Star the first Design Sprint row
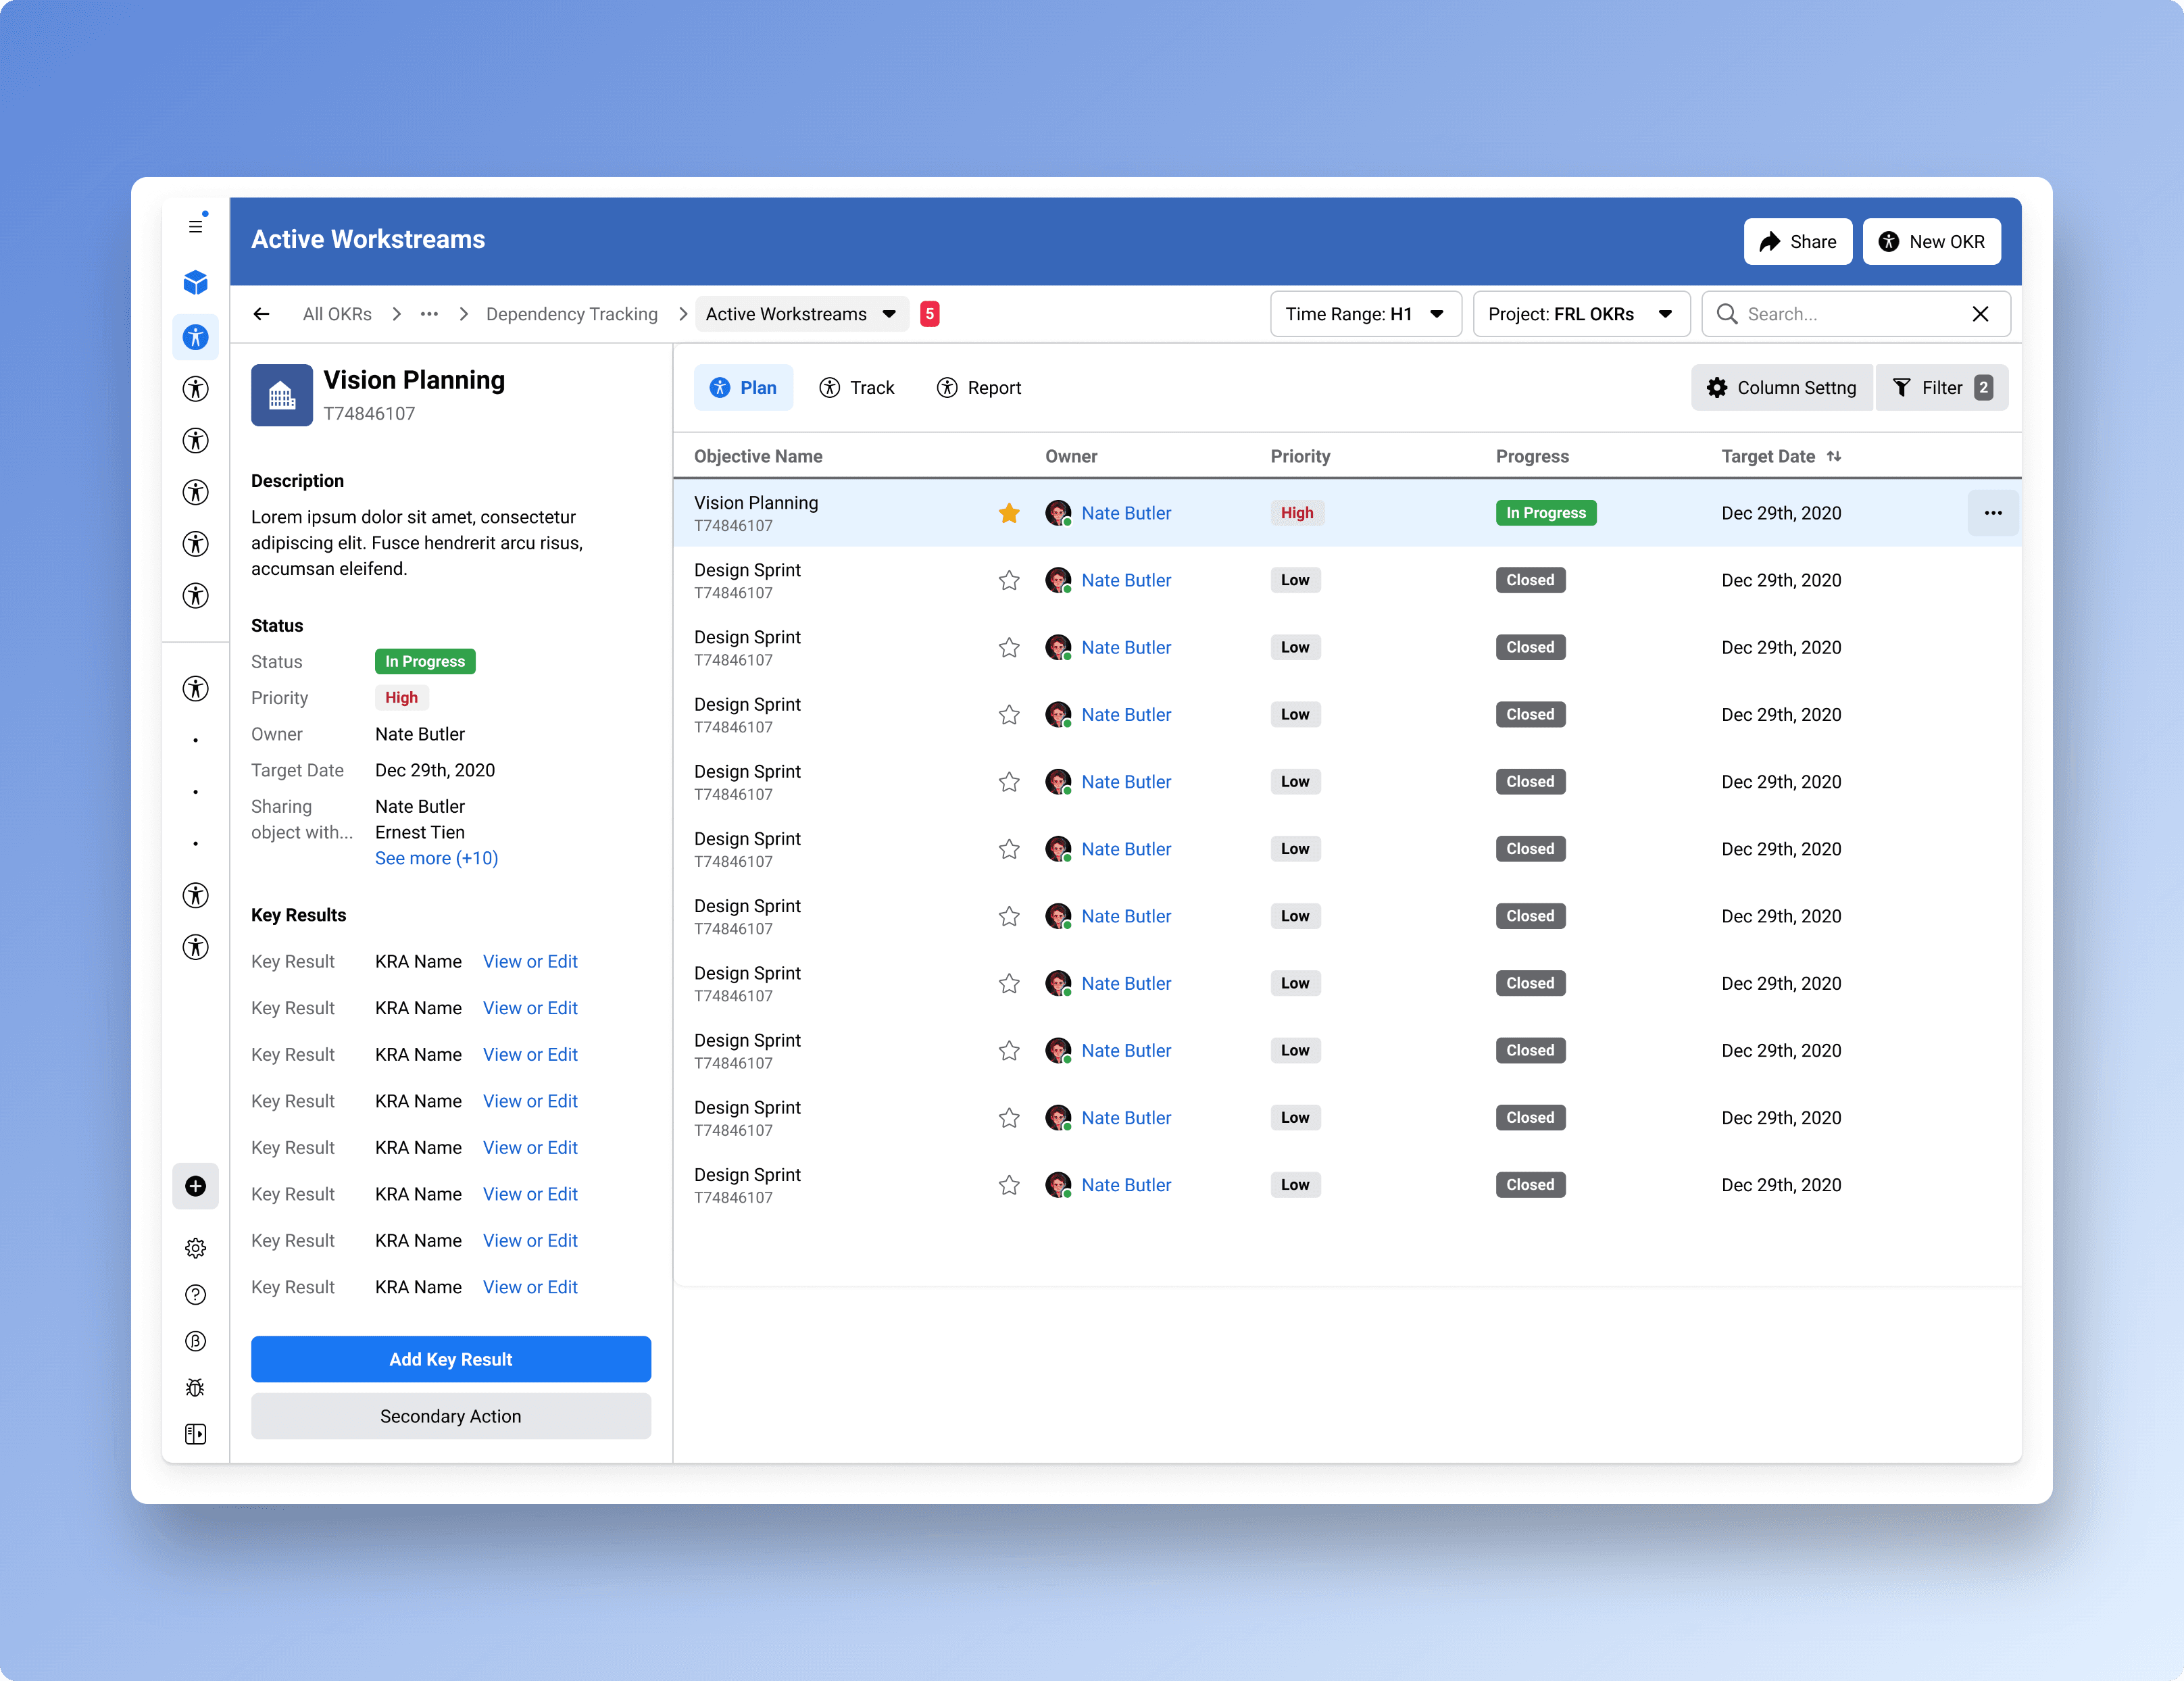Screen dimensions: 2184x1681 tap(1009, 580)
